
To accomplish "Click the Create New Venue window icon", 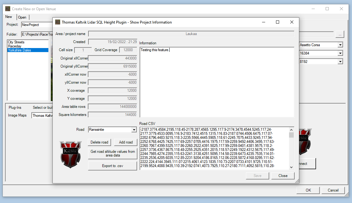I will coord(8,9).
